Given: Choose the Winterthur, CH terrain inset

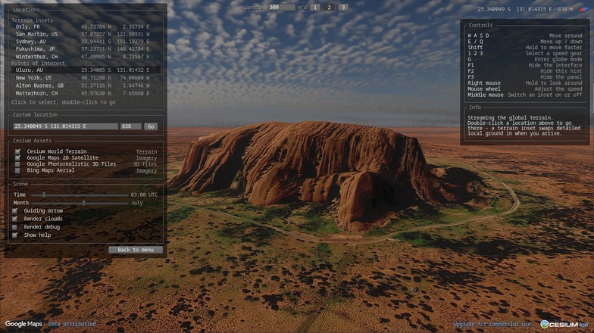Looking at the screenshot, I should click(85, 56).
